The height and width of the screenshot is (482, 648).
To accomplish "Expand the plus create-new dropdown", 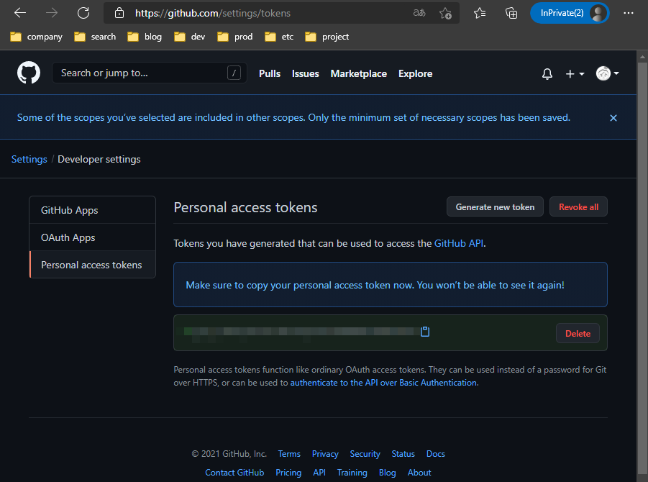I will click(x=575, y=73).
